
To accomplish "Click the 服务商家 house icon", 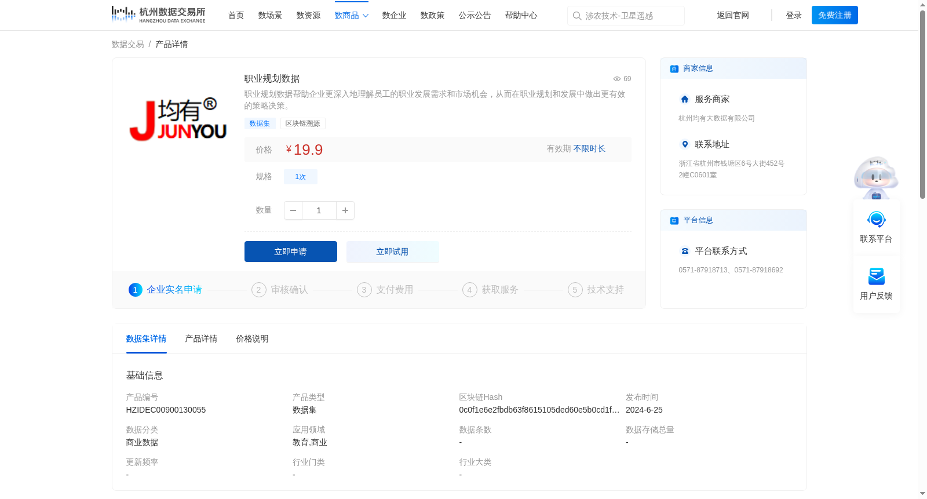I will tap(685, 99).
